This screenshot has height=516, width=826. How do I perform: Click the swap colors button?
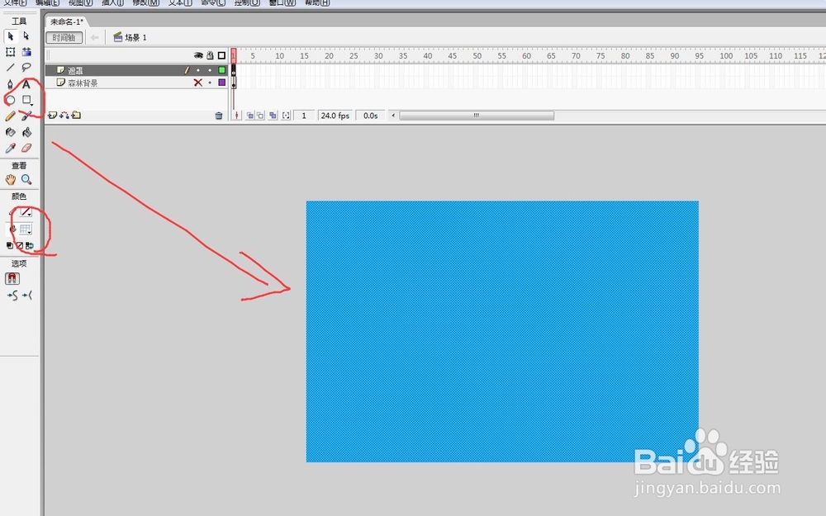(x=30, y=245)
